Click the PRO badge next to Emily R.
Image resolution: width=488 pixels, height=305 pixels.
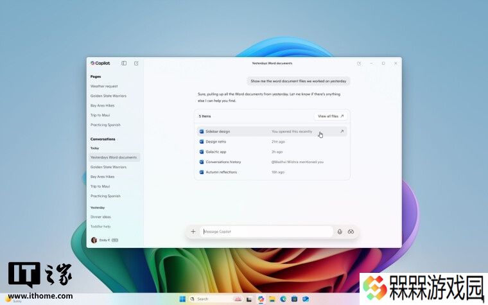115,240
